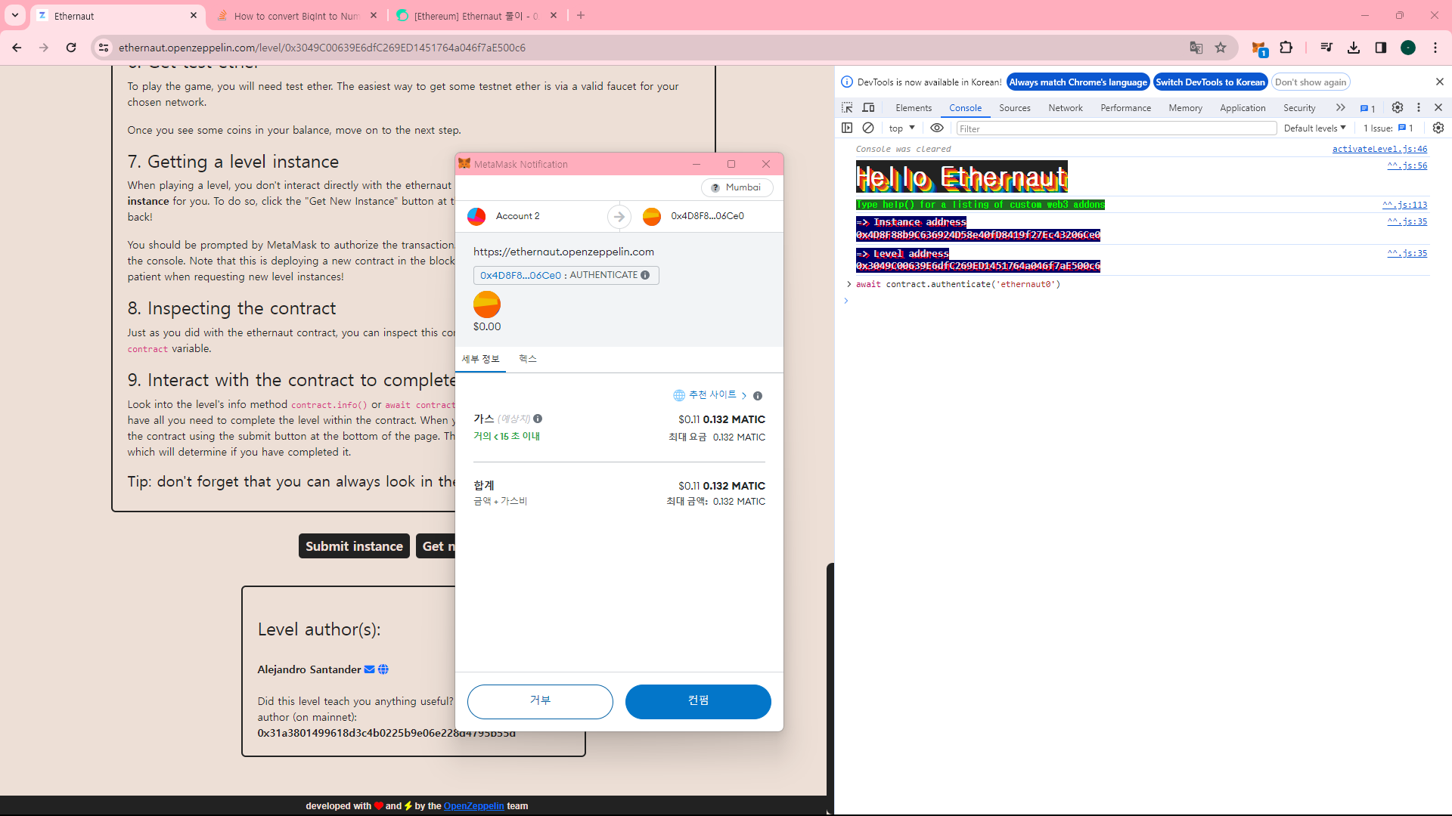Open console settings gear
This screenshot has height=816, width=1452.
tap(1438, 128)
